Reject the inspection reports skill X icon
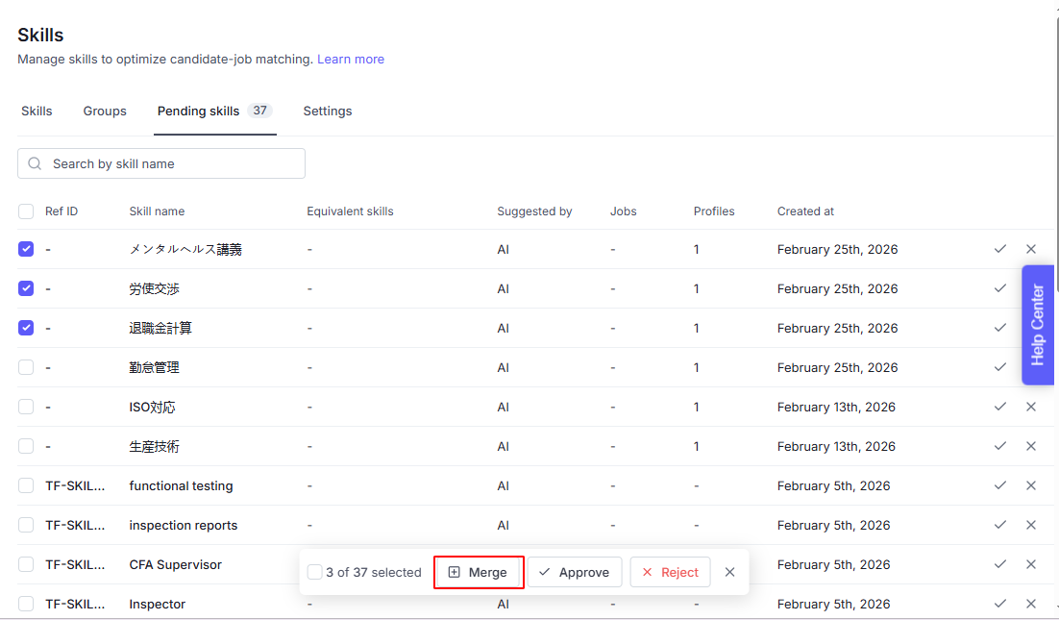Viewport: 1059px width, 620px height. coord(1031,525)
